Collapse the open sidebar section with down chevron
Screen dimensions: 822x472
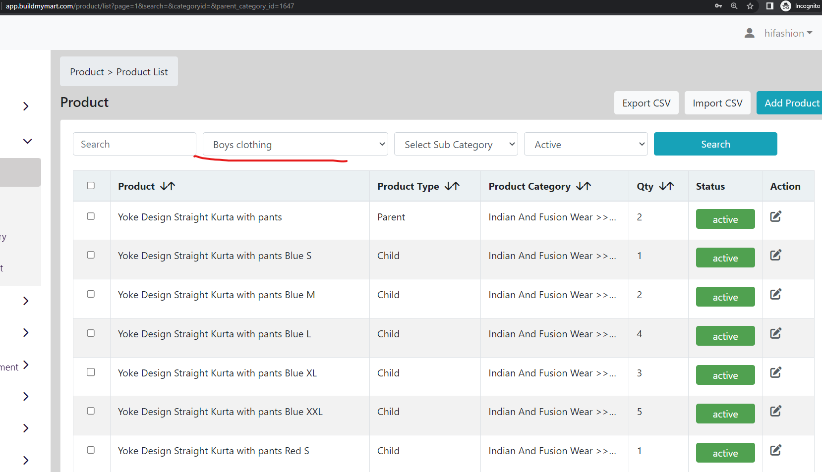[x=27, y=141]
